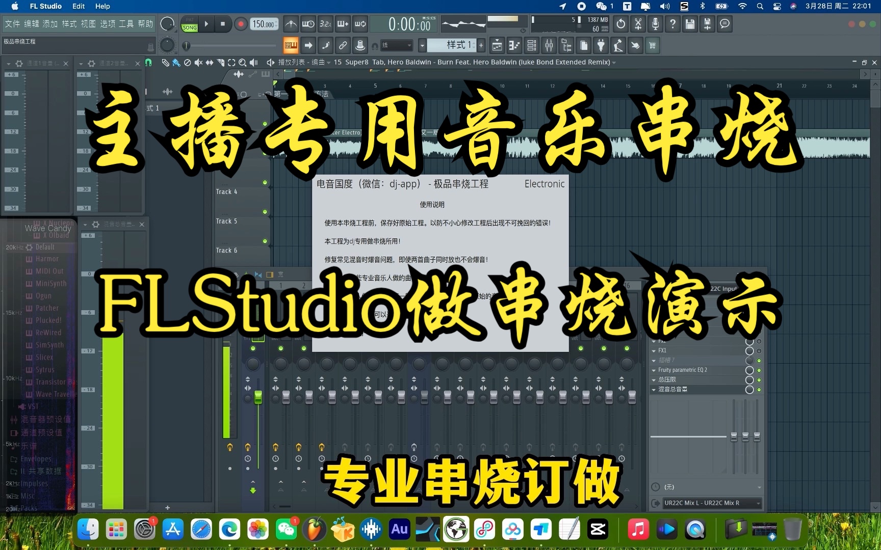This screenshot has width=881, height=550.
Task: Switch the PAT/SONG mode toggle
Action: [x=190, y=24]
